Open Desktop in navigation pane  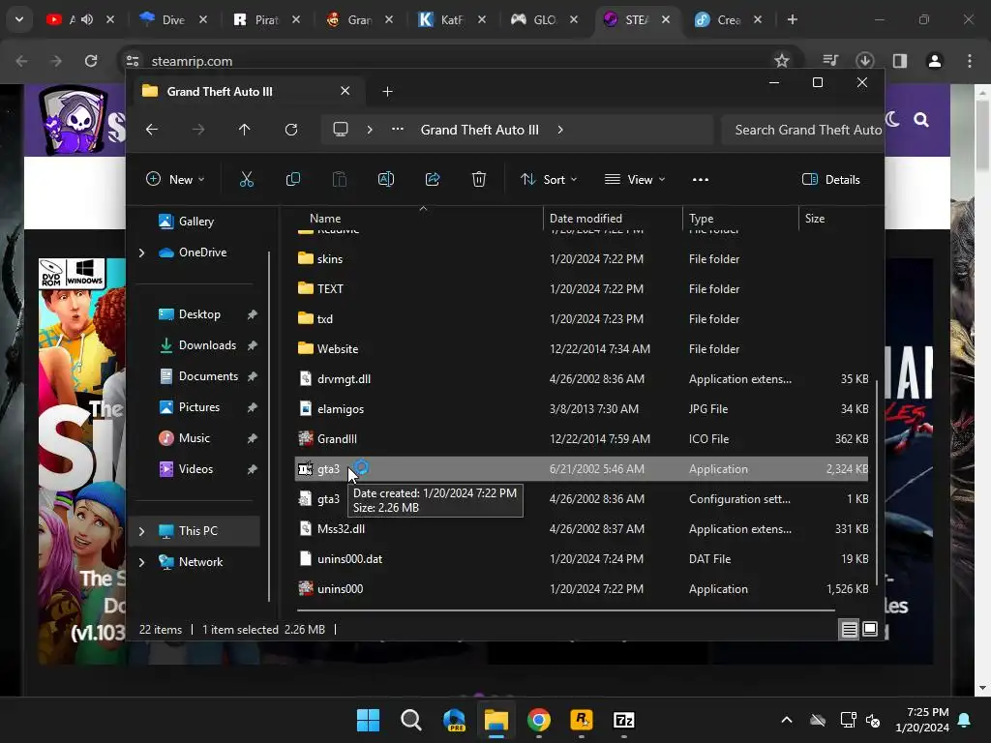(x=198, y=314)
